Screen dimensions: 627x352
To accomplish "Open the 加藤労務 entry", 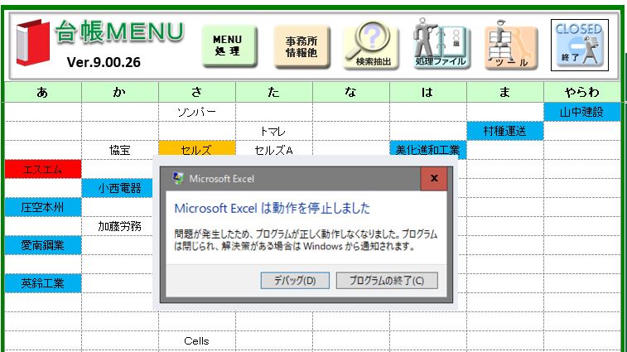I will pyautogui.click(x=120, y=226).
